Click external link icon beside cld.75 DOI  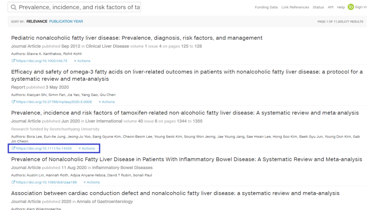[13, 61]
